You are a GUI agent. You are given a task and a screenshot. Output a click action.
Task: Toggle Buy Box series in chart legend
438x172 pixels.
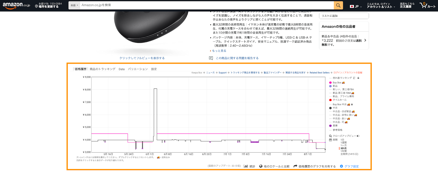pyautogui.click(x=337, y=83)
